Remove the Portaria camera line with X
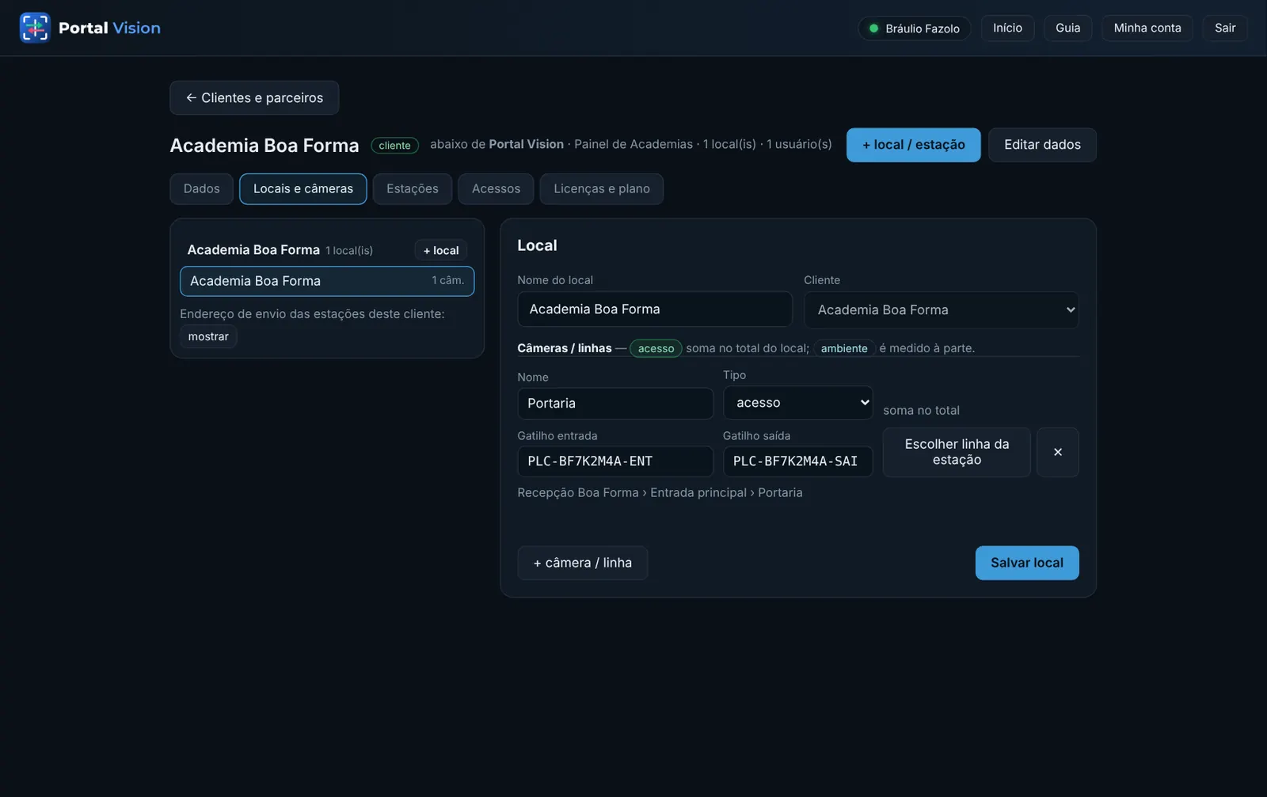Viewport: 1267px width, 797px height. [x=1057, y=452]
